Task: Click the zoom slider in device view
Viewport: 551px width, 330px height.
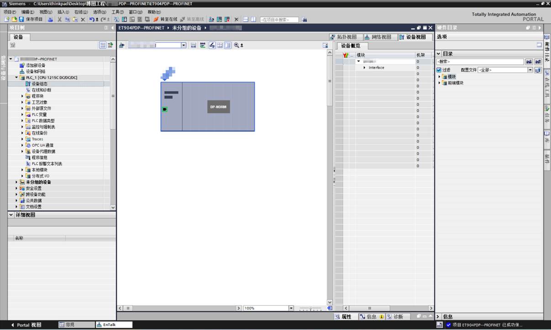Action: [x=310, y=309]
